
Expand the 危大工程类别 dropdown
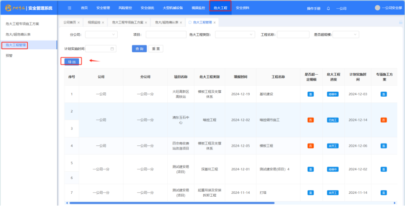(234, 35)
